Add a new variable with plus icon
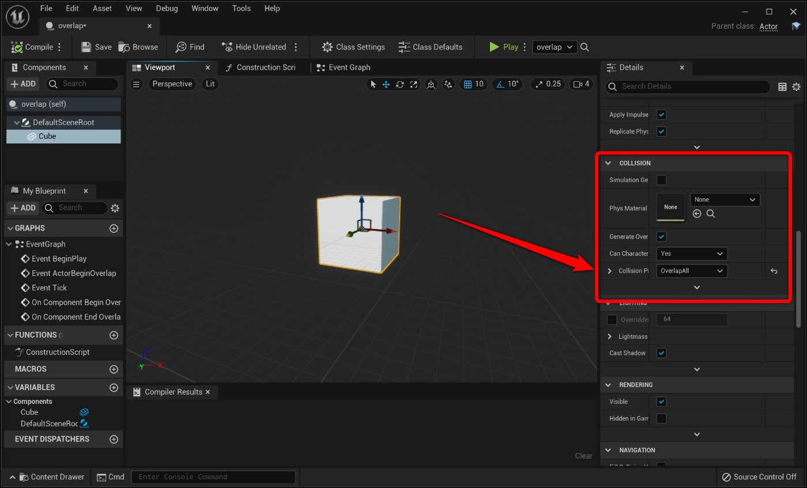 (114, 387)
